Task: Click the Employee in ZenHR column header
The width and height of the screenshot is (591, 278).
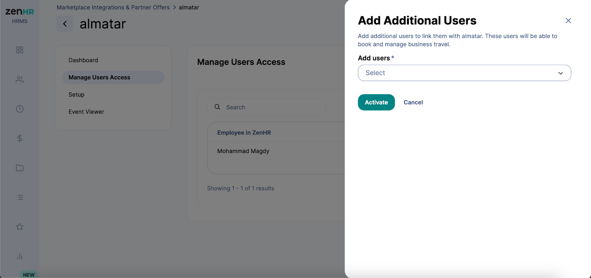Action: pyautogui.click(x=244, y=133)
